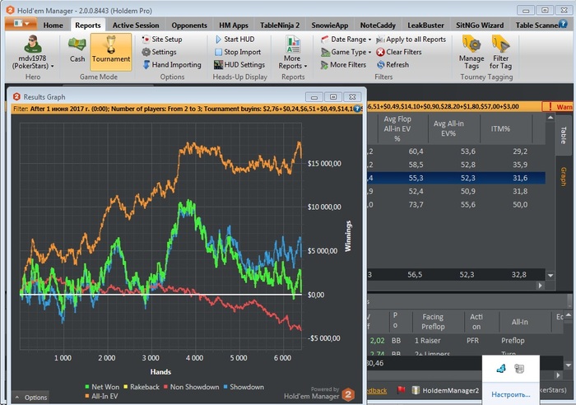576x405 pixels.
Task: Select the hand row with 1 Raiser
Action: click(465, 341)
